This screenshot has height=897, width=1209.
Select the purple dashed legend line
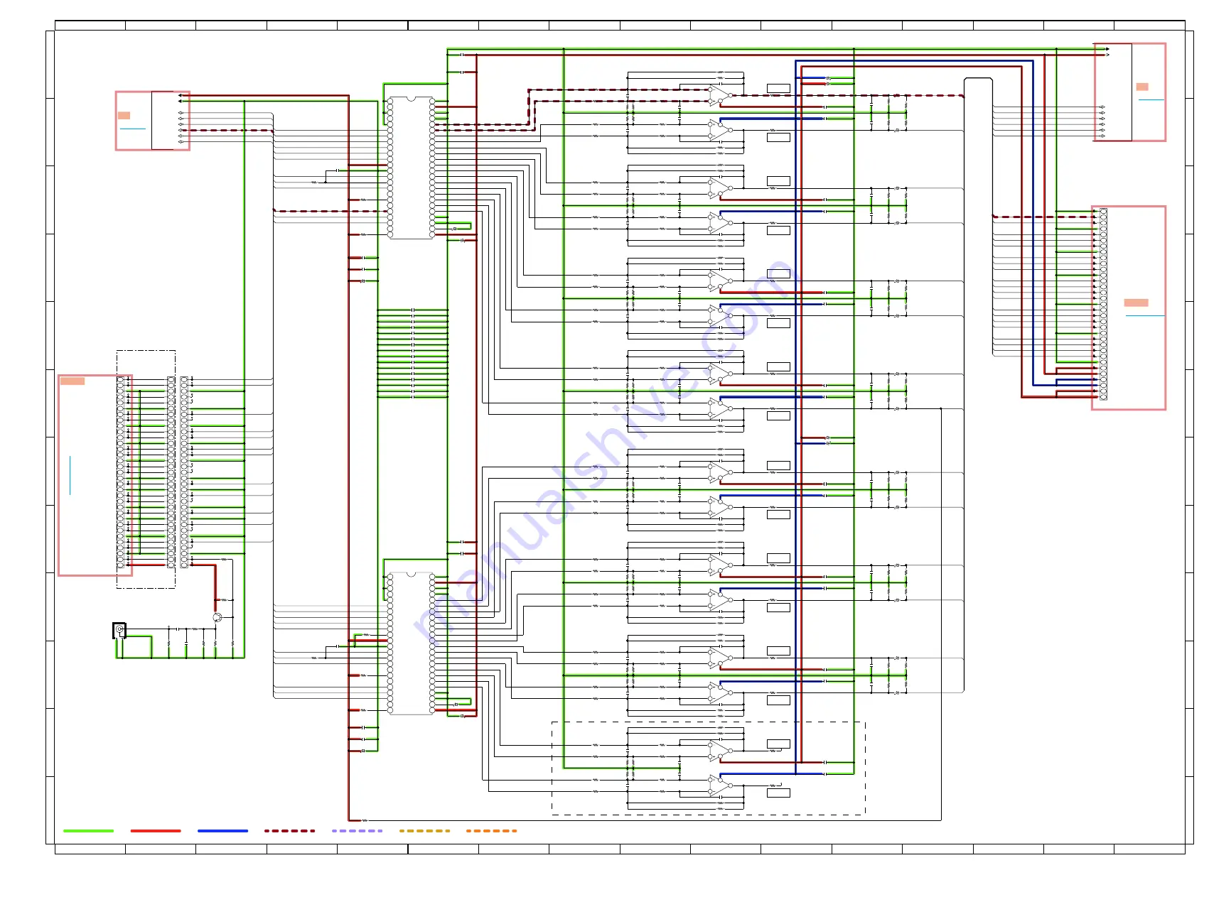pyautogui.click(x=357, y=830)
